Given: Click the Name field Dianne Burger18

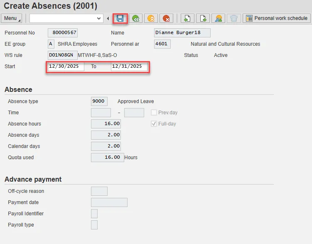Looking at the screenshot, I should [x=182, y=33].
